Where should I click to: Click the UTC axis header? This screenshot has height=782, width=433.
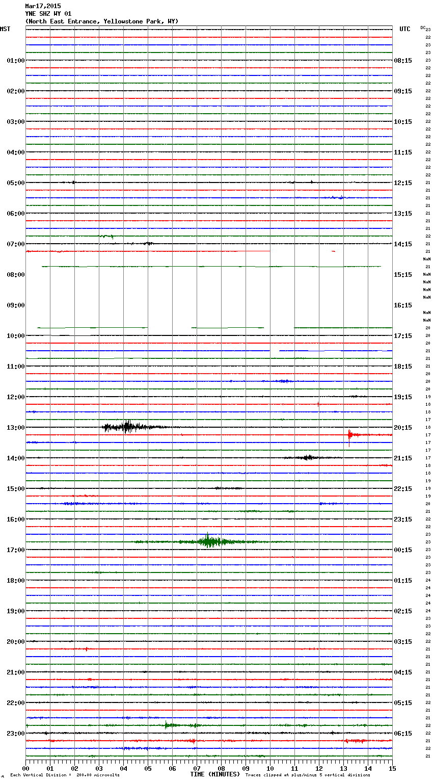point(405,29)
